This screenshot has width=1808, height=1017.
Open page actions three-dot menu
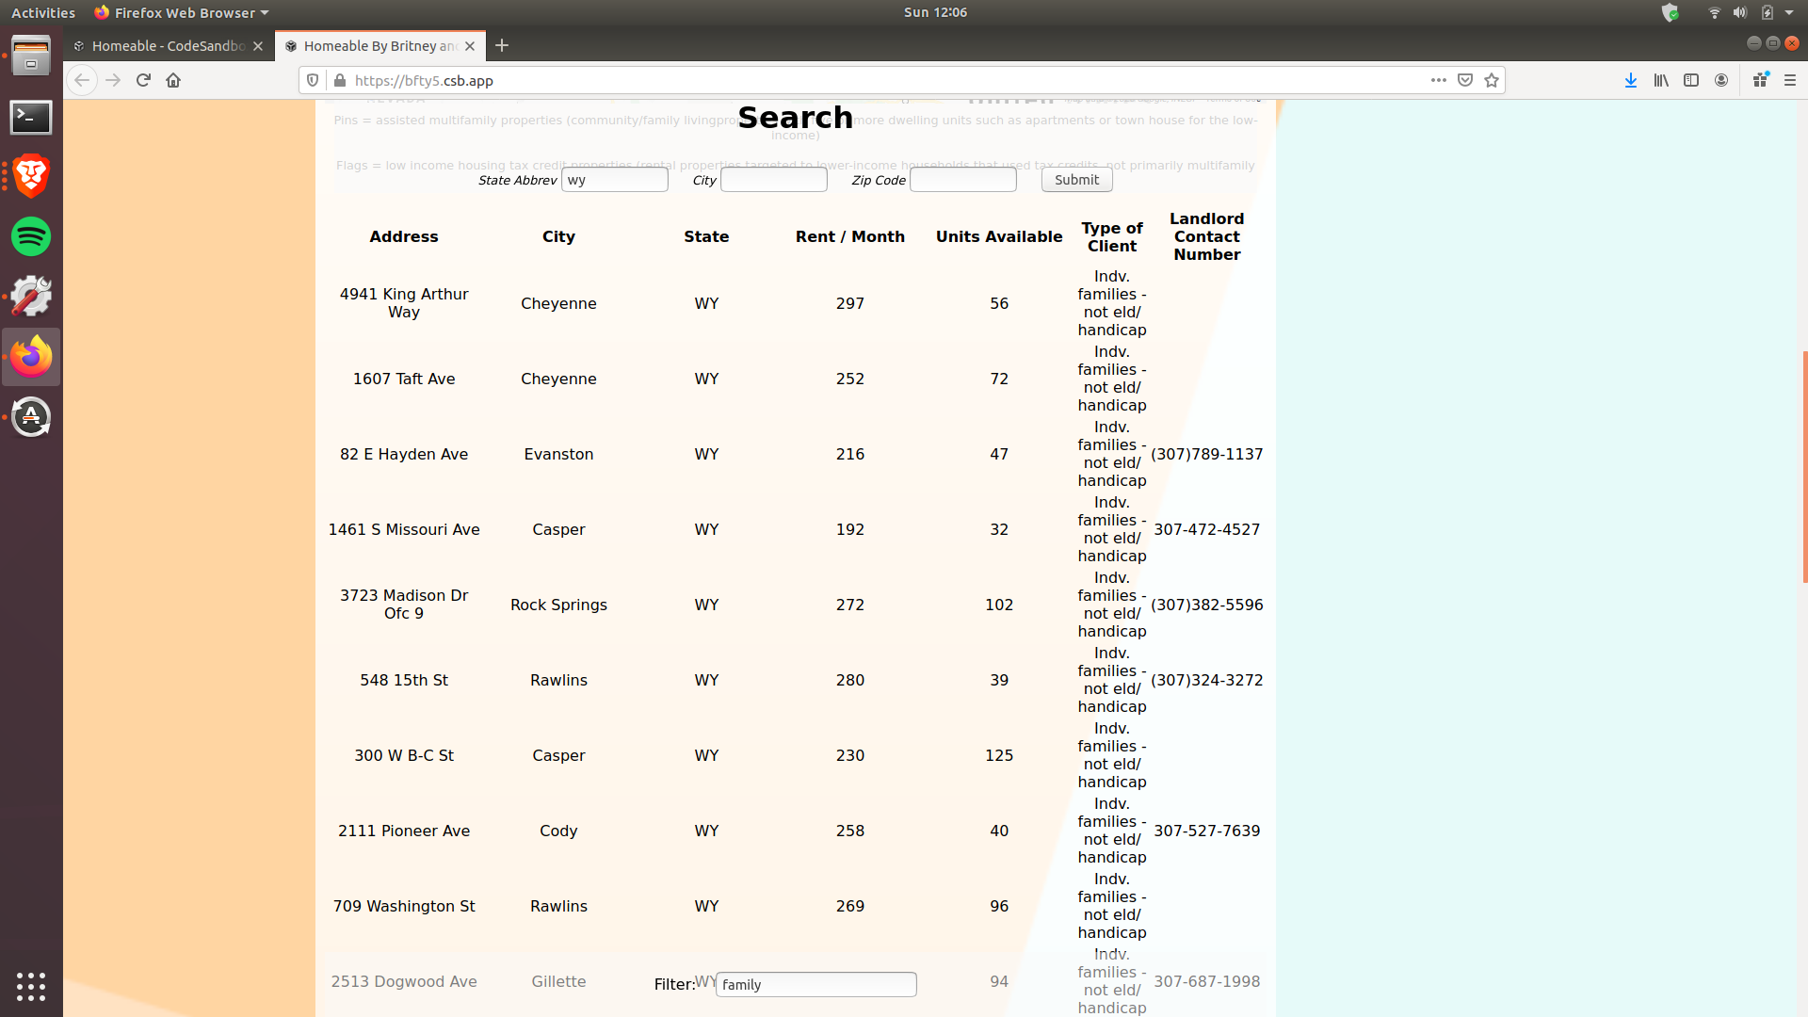coord(1438,80)
